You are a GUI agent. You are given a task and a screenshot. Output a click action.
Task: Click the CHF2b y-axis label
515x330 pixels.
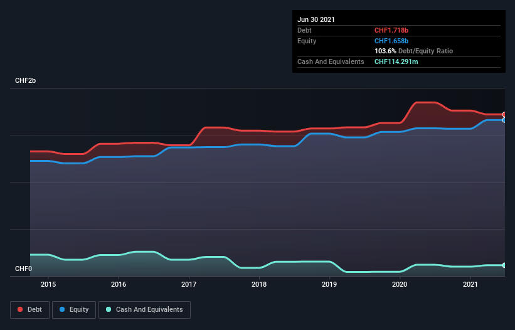click(x=25, y=80)
